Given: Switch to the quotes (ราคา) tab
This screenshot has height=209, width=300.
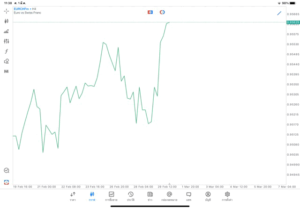Looking at the screenshot, I should tap(73, 196).
